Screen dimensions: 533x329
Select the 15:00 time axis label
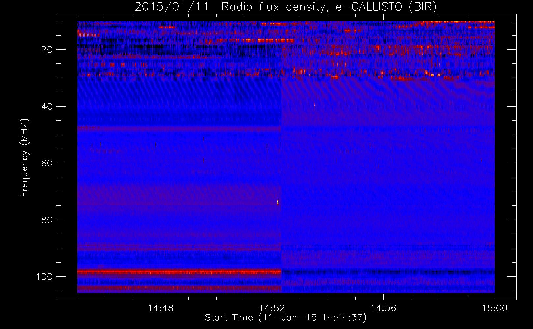click(x=494, y=308)
